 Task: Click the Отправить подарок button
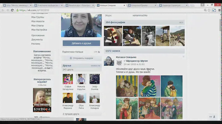click(x=81, y=58)
